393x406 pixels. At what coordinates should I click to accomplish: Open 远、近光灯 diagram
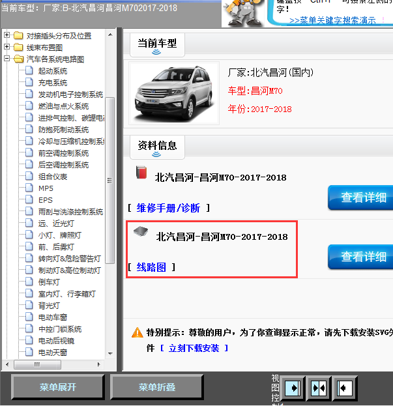(x=56, y=224)
